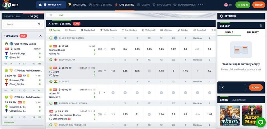Open the Avalon game thumbnail
This screenshot has width=267, height=129.
230,115
